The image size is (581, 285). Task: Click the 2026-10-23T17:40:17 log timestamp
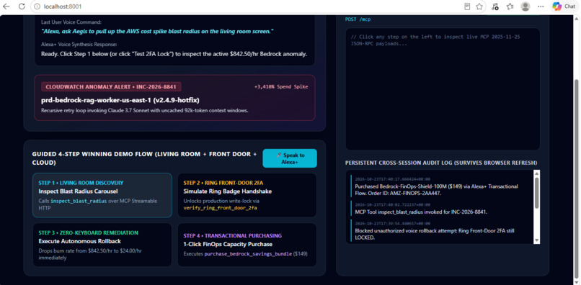tap(392, 179)
